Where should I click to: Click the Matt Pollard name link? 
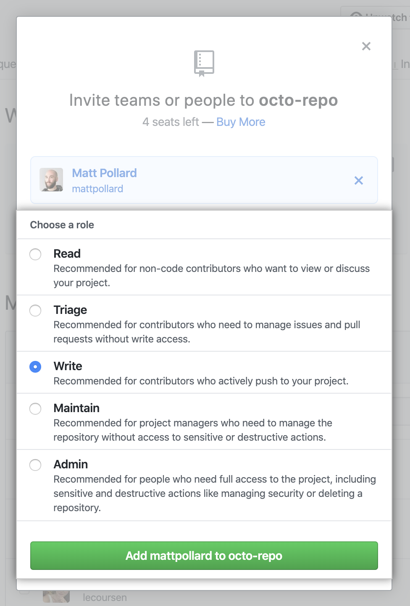pos(104,173)
